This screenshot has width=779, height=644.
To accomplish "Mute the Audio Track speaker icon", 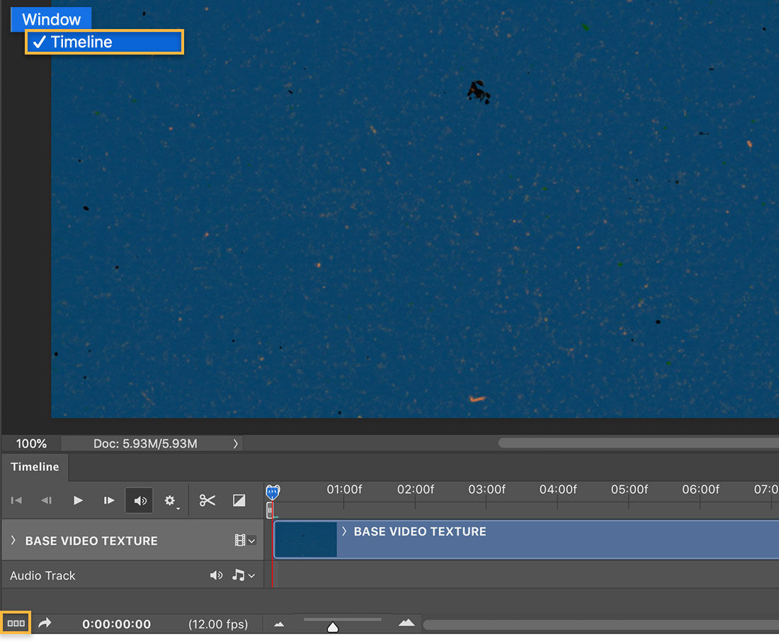I will [x=216, y=575].
